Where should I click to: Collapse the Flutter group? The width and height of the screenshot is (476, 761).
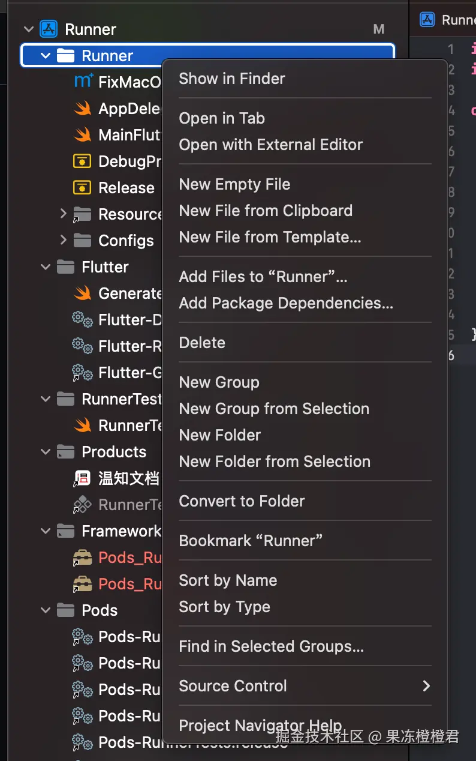point(46,266)
